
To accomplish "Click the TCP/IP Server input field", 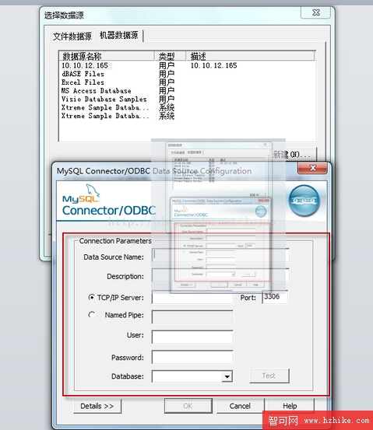I will click(x=192, y=298).
